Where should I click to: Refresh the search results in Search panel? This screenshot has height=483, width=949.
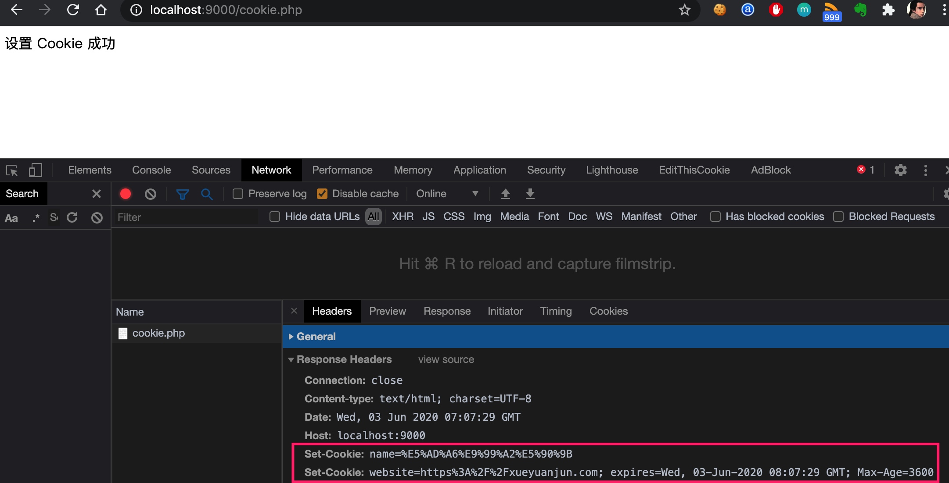72,217
